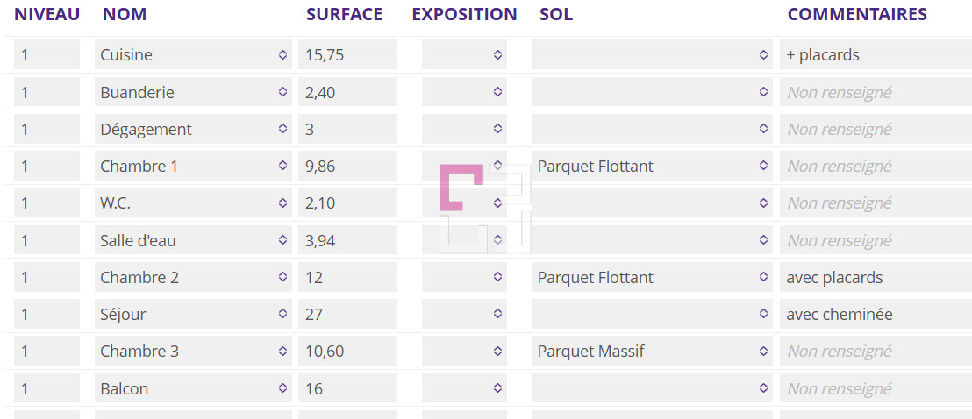Click the Cuisine surface field 15,75
The height and width of the screenshot is (419, 972).
(347, 55)
